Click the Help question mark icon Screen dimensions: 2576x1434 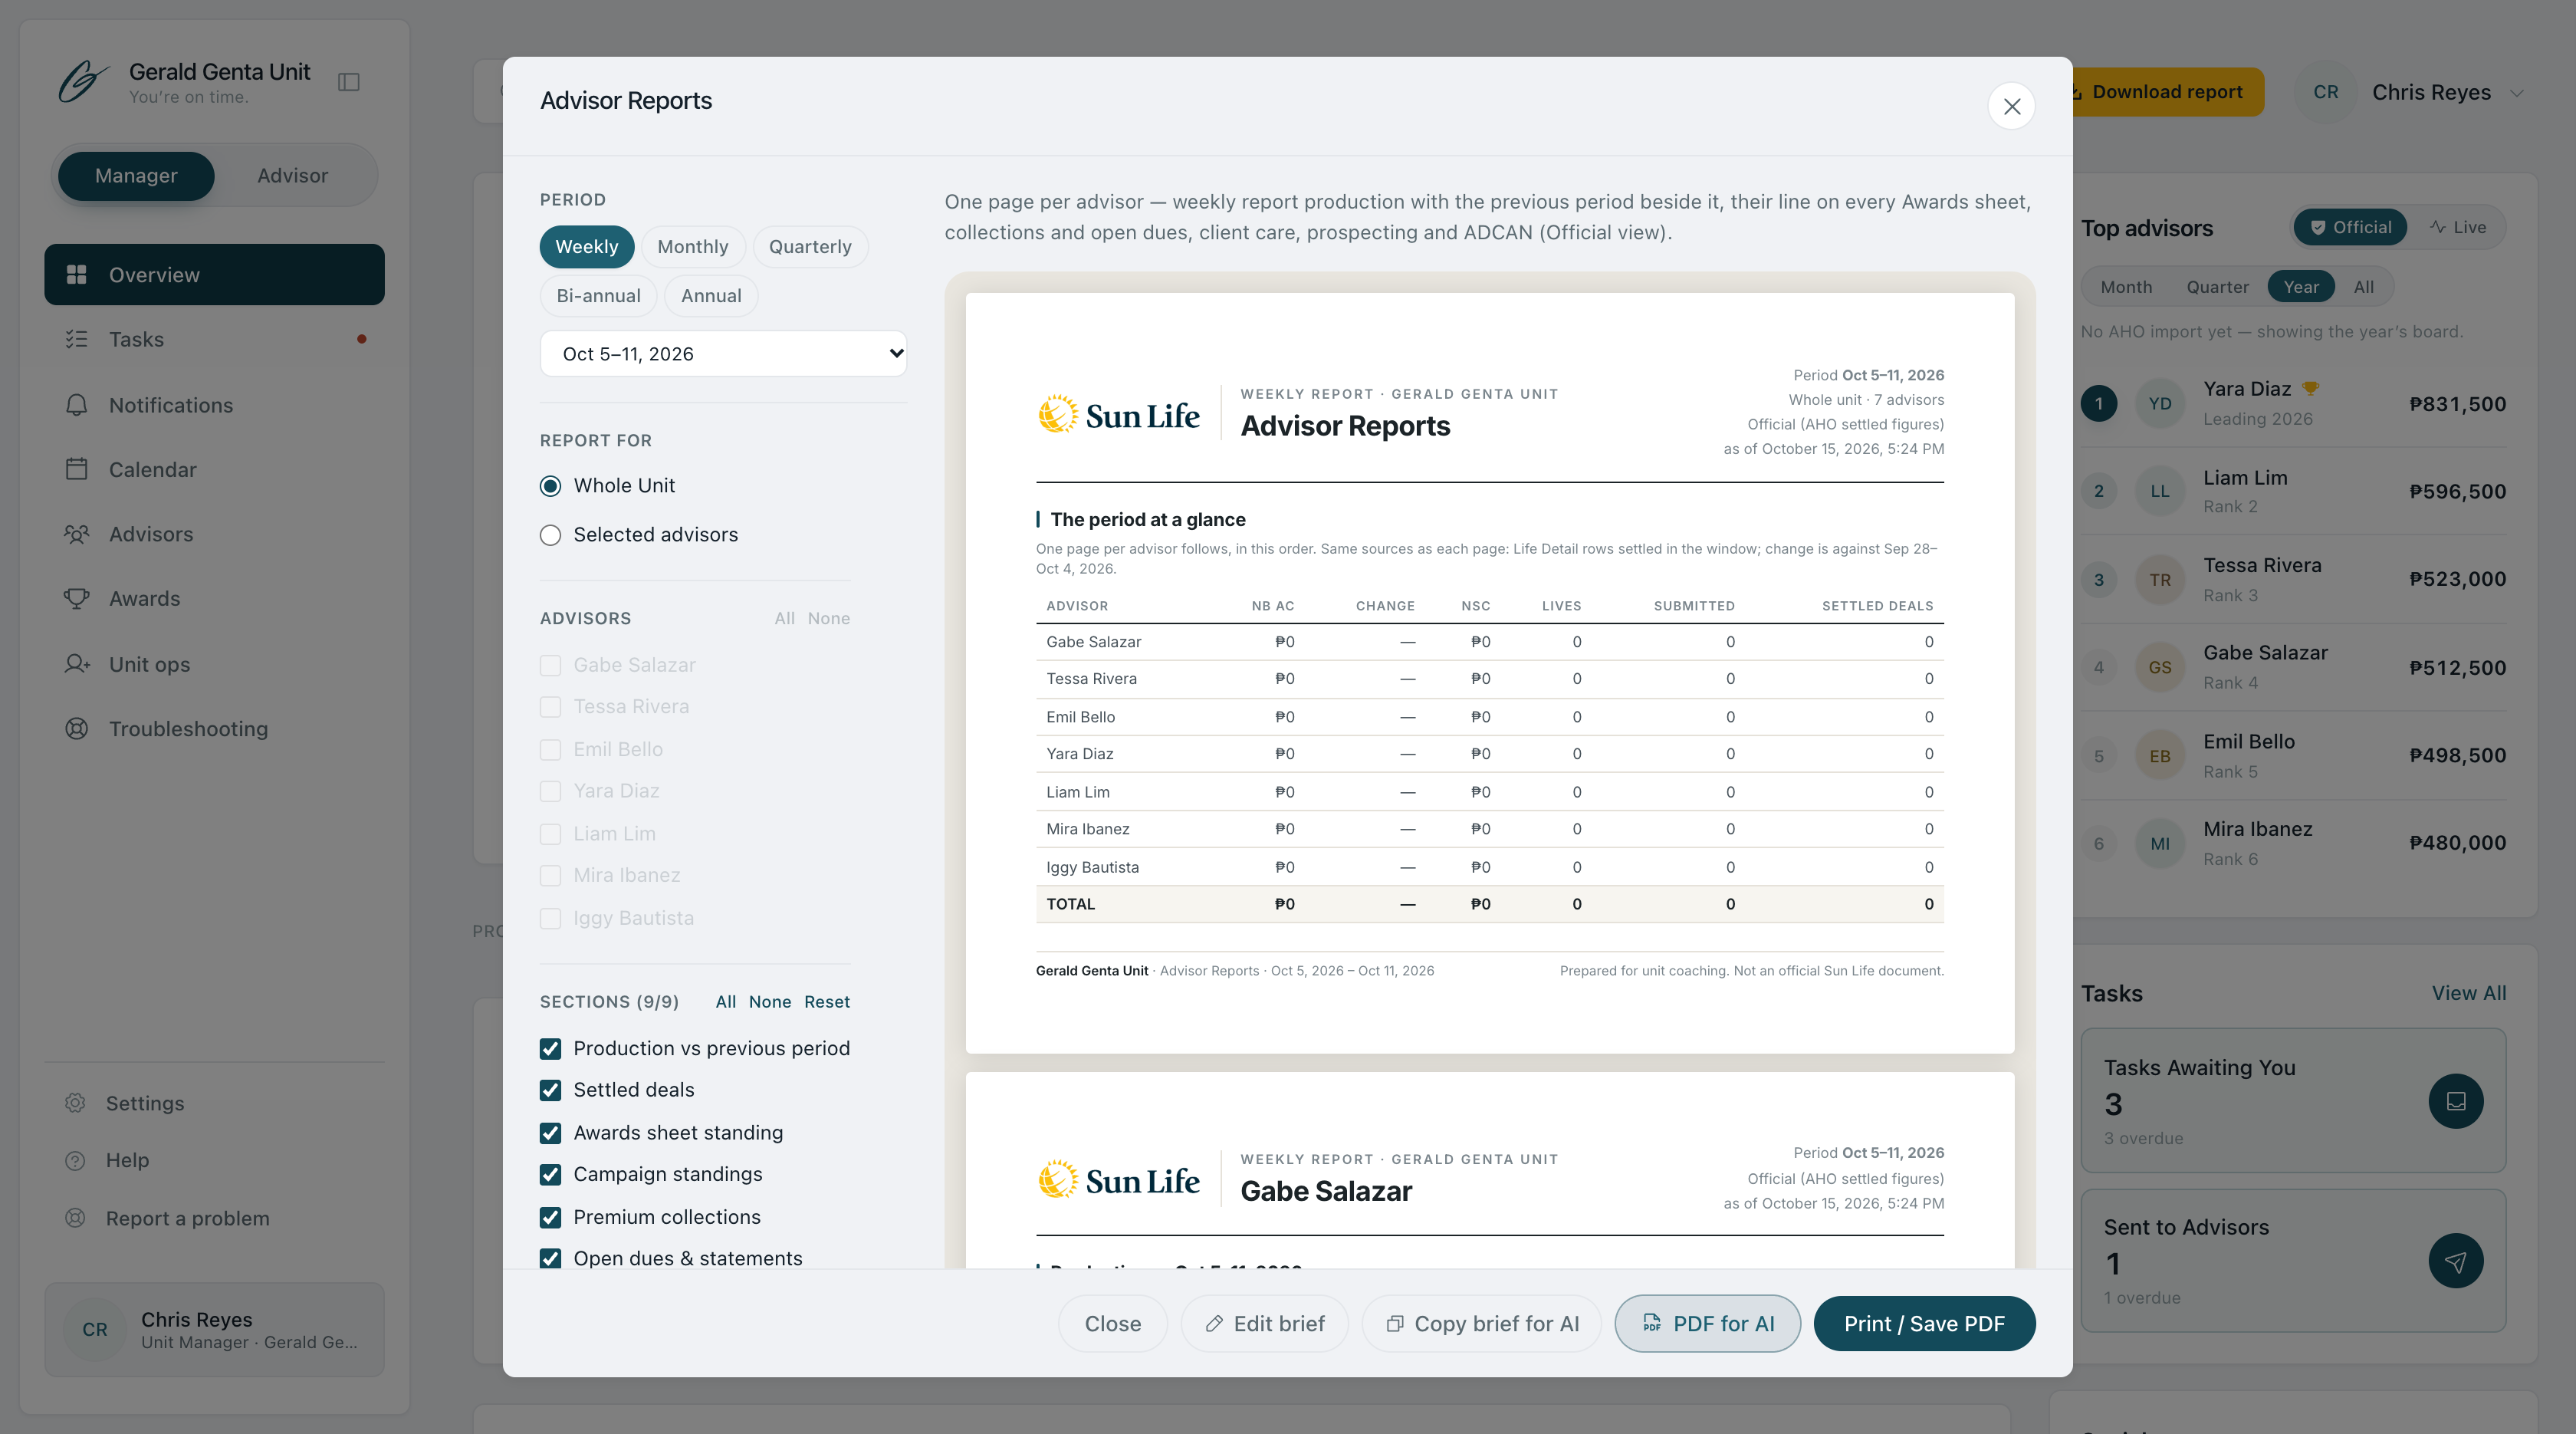point(75,1160)
